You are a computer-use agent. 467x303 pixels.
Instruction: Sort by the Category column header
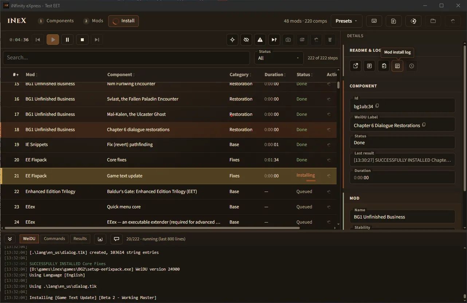(241, 75)
